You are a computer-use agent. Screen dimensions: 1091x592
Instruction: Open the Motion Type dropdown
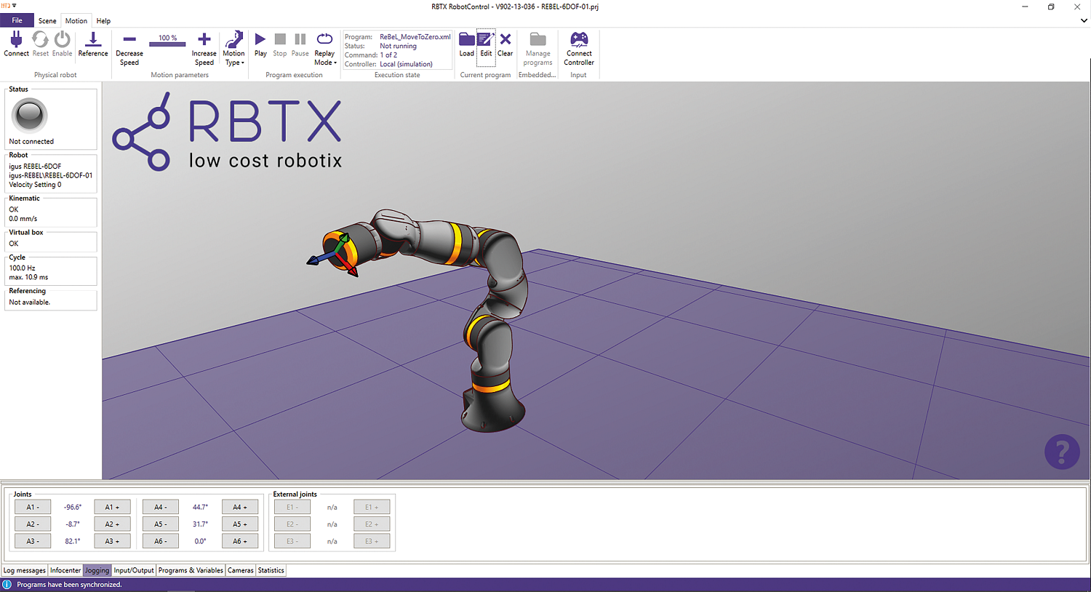(234, 49)
